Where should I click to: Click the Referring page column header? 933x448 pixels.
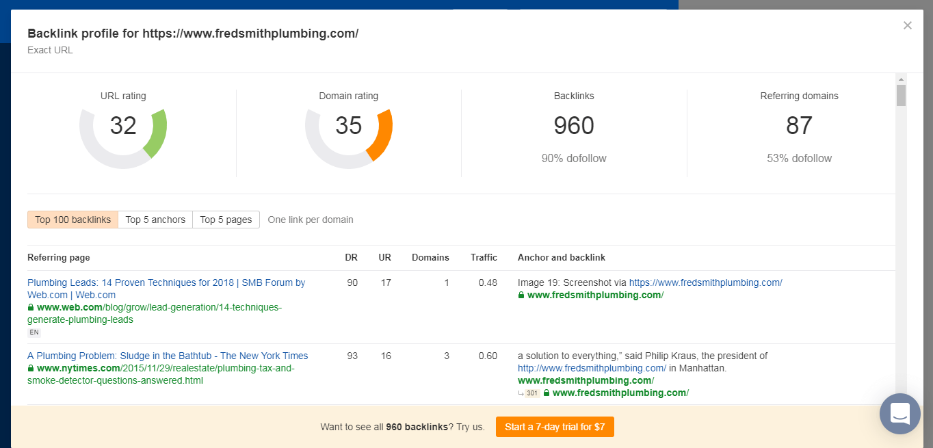click(58, 258)
